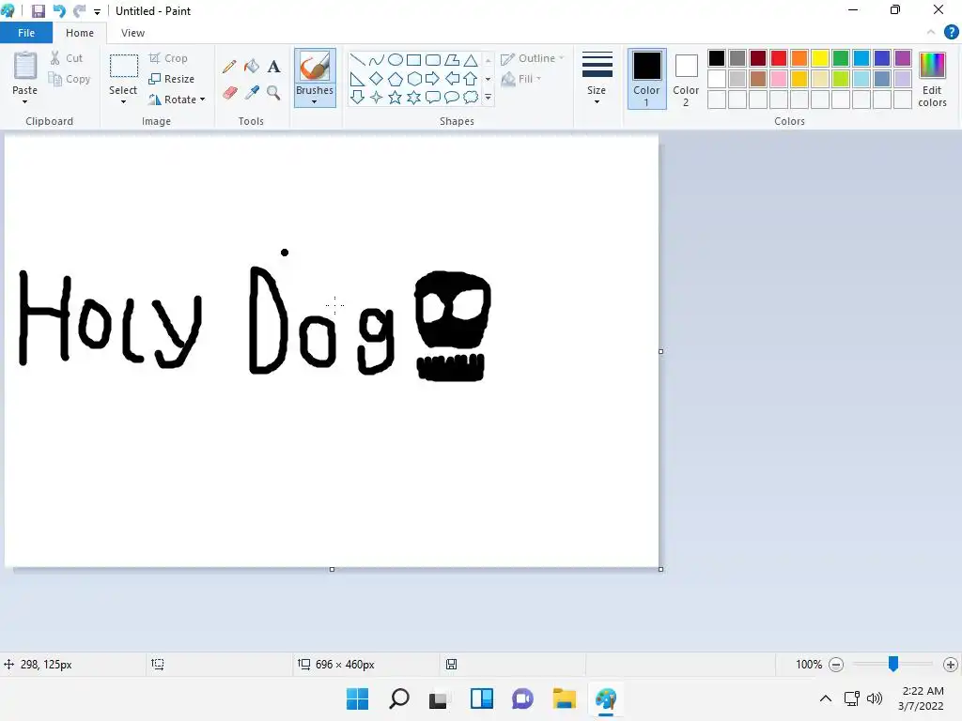Activate Color 1 foreground selector
The height and width of the screenshot is (721, 962).
[646, 79]
